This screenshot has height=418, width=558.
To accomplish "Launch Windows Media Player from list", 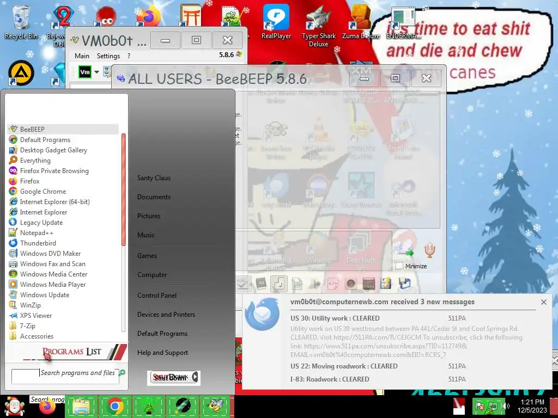I will [x=63, y=284].
